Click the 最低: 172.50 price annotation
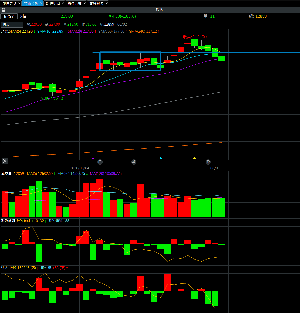The height and width of the screenshot is (313, 300). pyautogui.click(x=52, y=99)
